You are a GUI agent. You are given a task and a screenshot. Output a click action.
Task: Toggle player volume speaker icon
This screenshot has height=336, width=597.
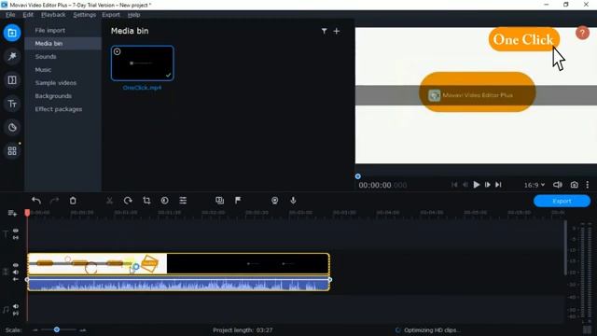tap(558, 185)
